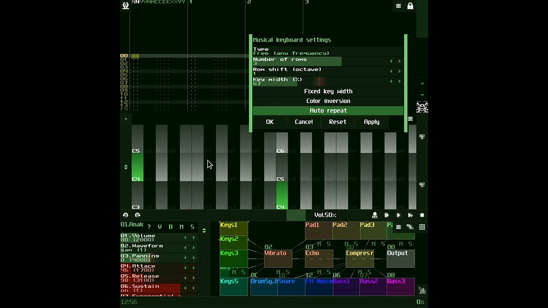The width and height of the screenshot is (548, 308).
Task: Toggle Fixed key width option
Action: tap(328, 91)
